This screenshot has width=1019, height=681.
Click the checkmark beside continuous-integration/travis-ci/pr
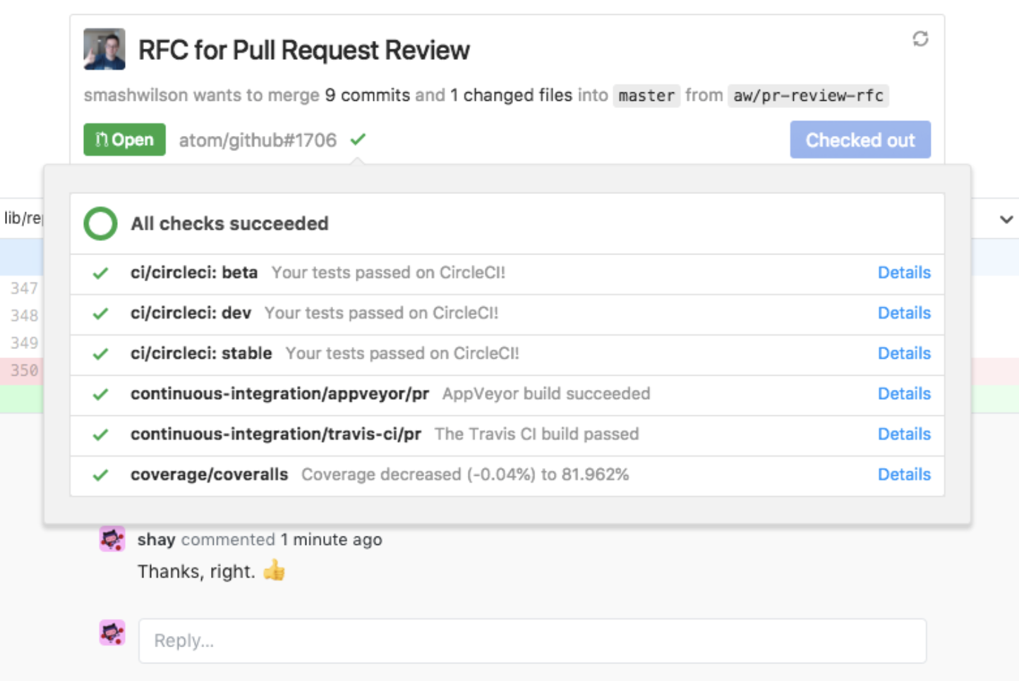click(100, 434)
